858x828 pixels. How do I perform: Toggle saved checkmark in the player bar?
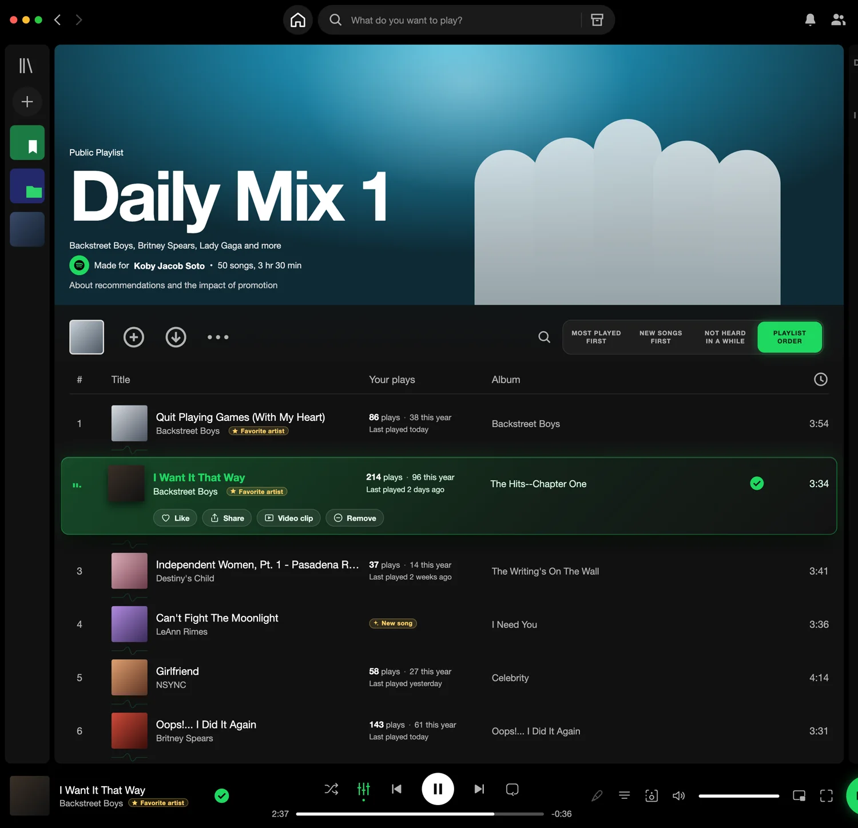222,795
